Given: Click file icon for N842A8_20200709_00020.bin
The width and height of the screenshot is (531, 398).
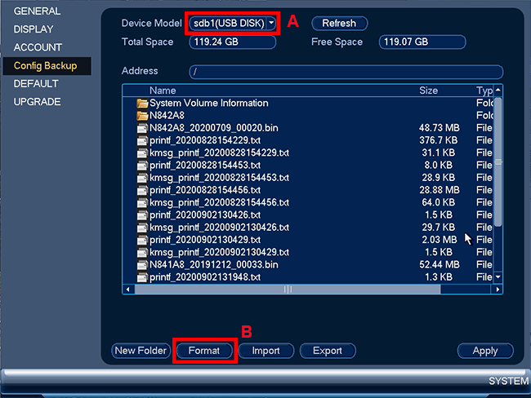Looking at the screenshot, I should click(x=142, y=128).
